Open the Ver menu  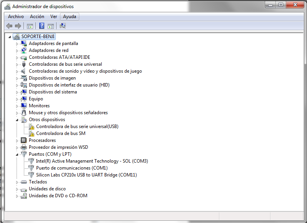tap(53, 17)
